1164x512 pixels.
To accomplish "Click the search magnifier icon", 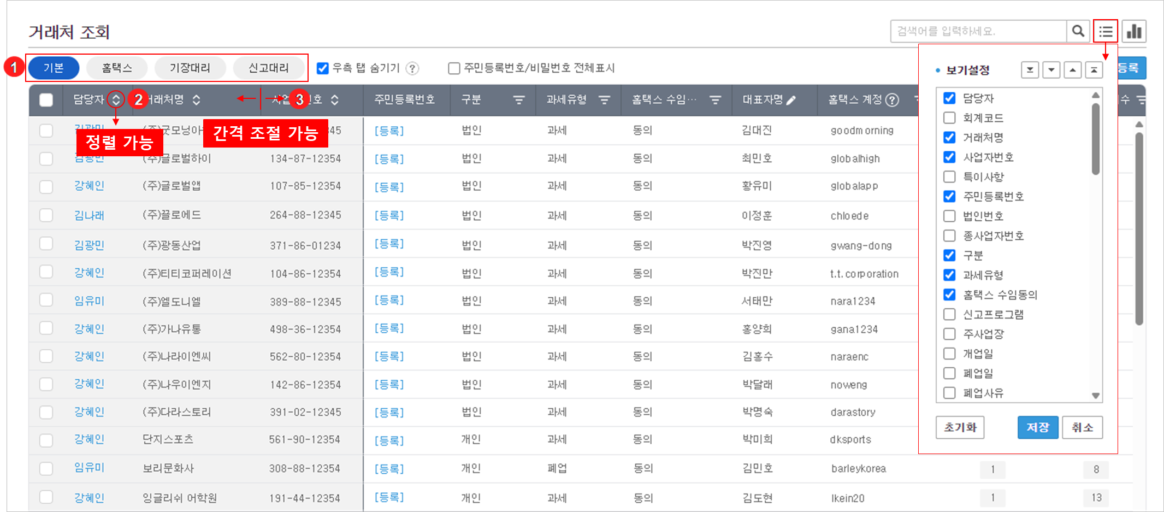I will (1078, 31).
